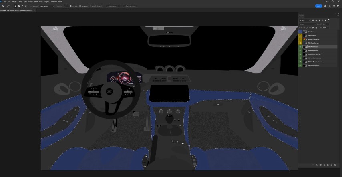
Task: Click the Home icon in options bar
Action: click(x=3, y=6)
